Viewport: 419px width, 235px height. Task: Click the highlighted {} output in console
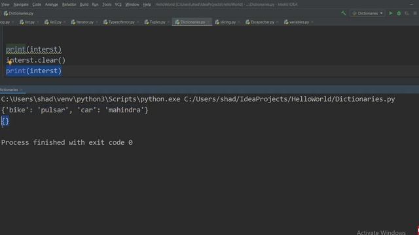click(5, 121)
